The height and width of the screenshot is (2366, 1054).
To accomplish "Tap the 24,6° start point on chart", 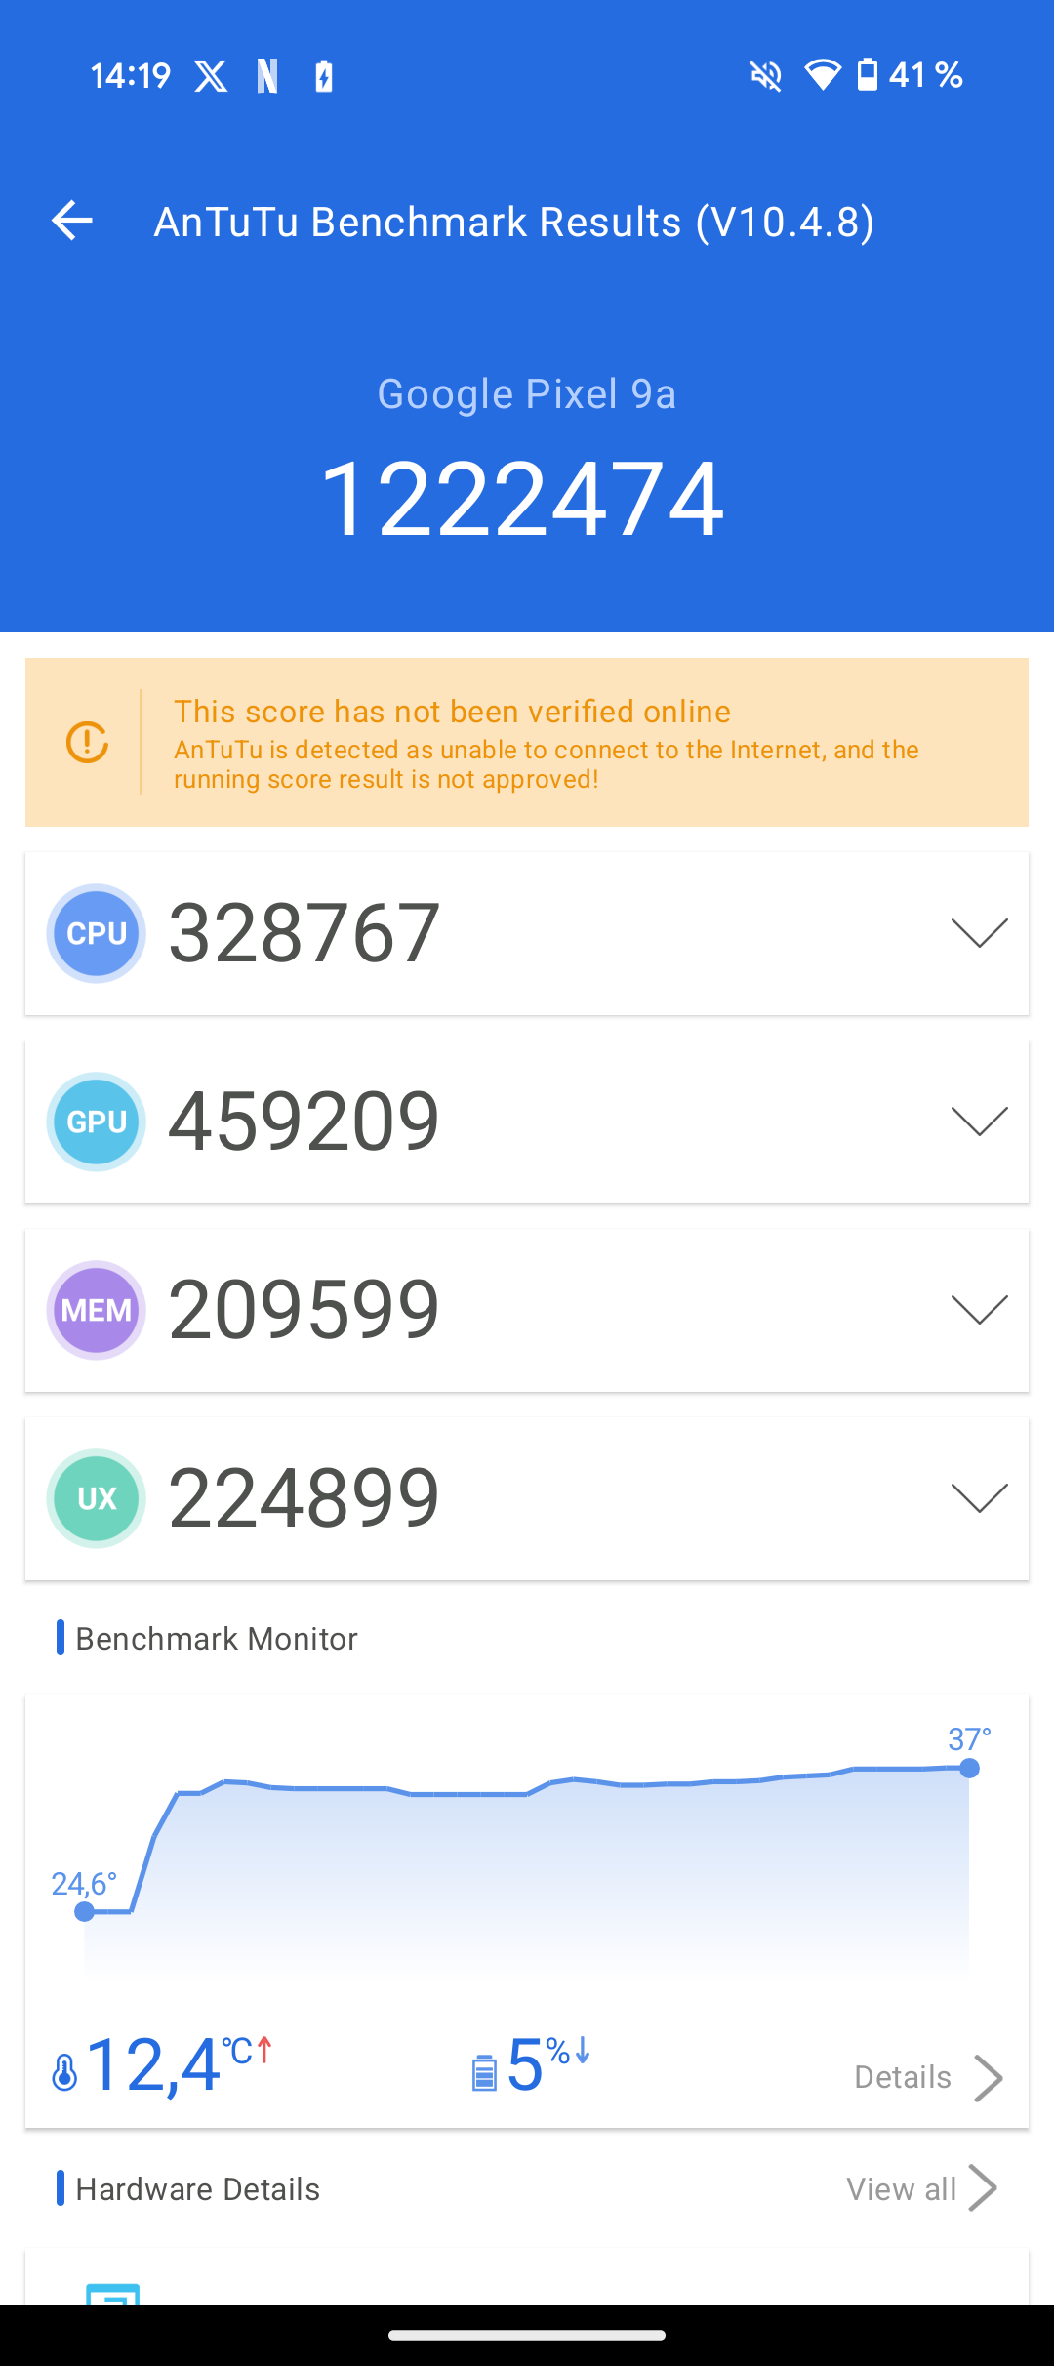I will [85, 1911].
